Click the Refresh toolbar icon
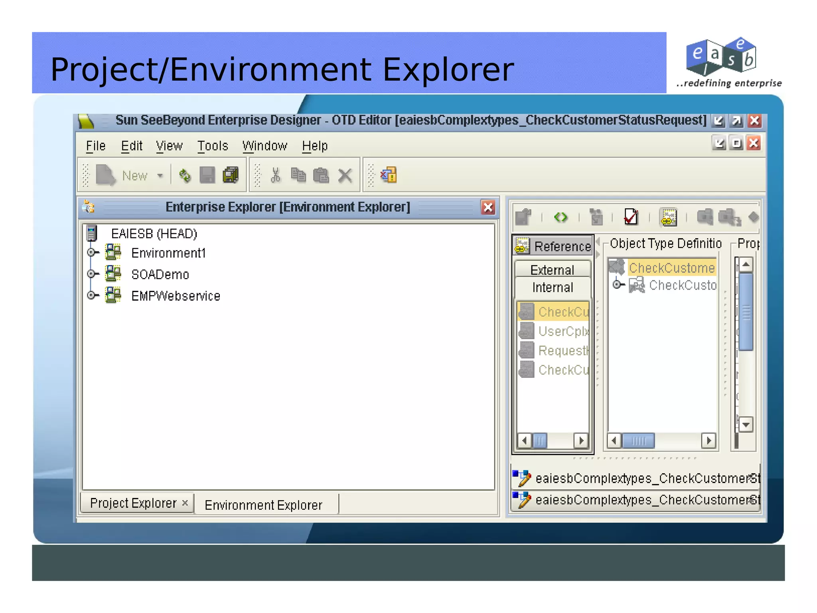The width and height of the screenshot is (817, 613). tap(185, 175)
